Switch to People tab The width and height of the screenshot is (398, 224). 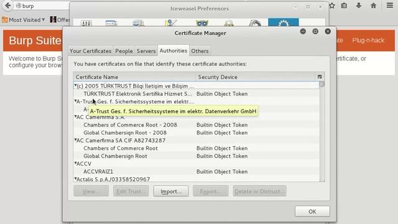pyautogui.click(x=124, y=51)
